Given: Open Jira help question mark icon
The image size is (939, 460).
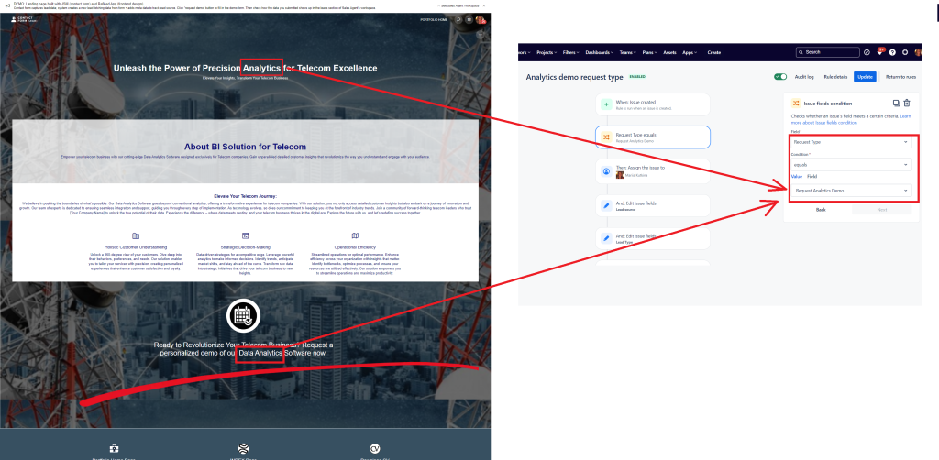Looking at the screenshot, I should (x=892, y=52).
